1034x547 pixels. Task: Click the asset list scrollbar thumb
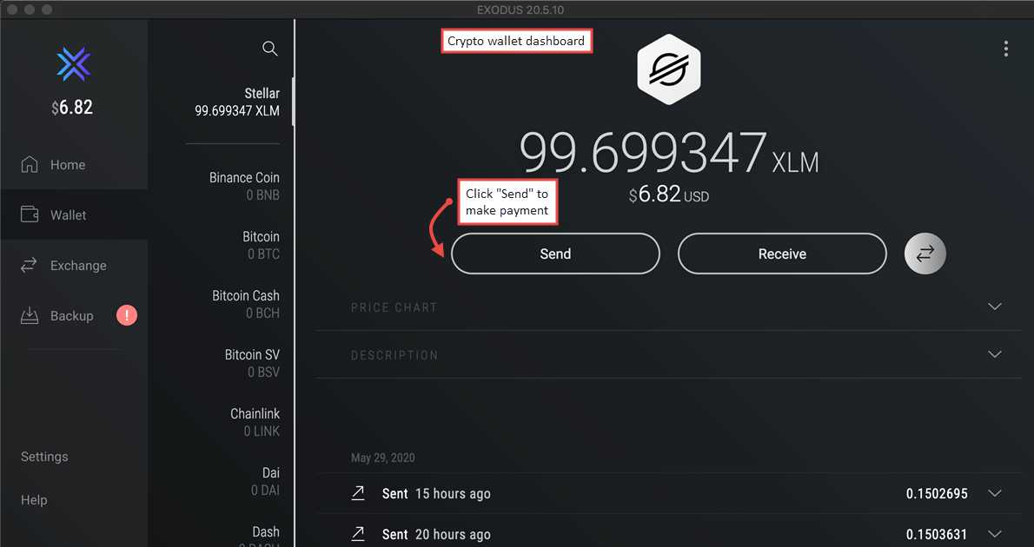coord(293,100)
